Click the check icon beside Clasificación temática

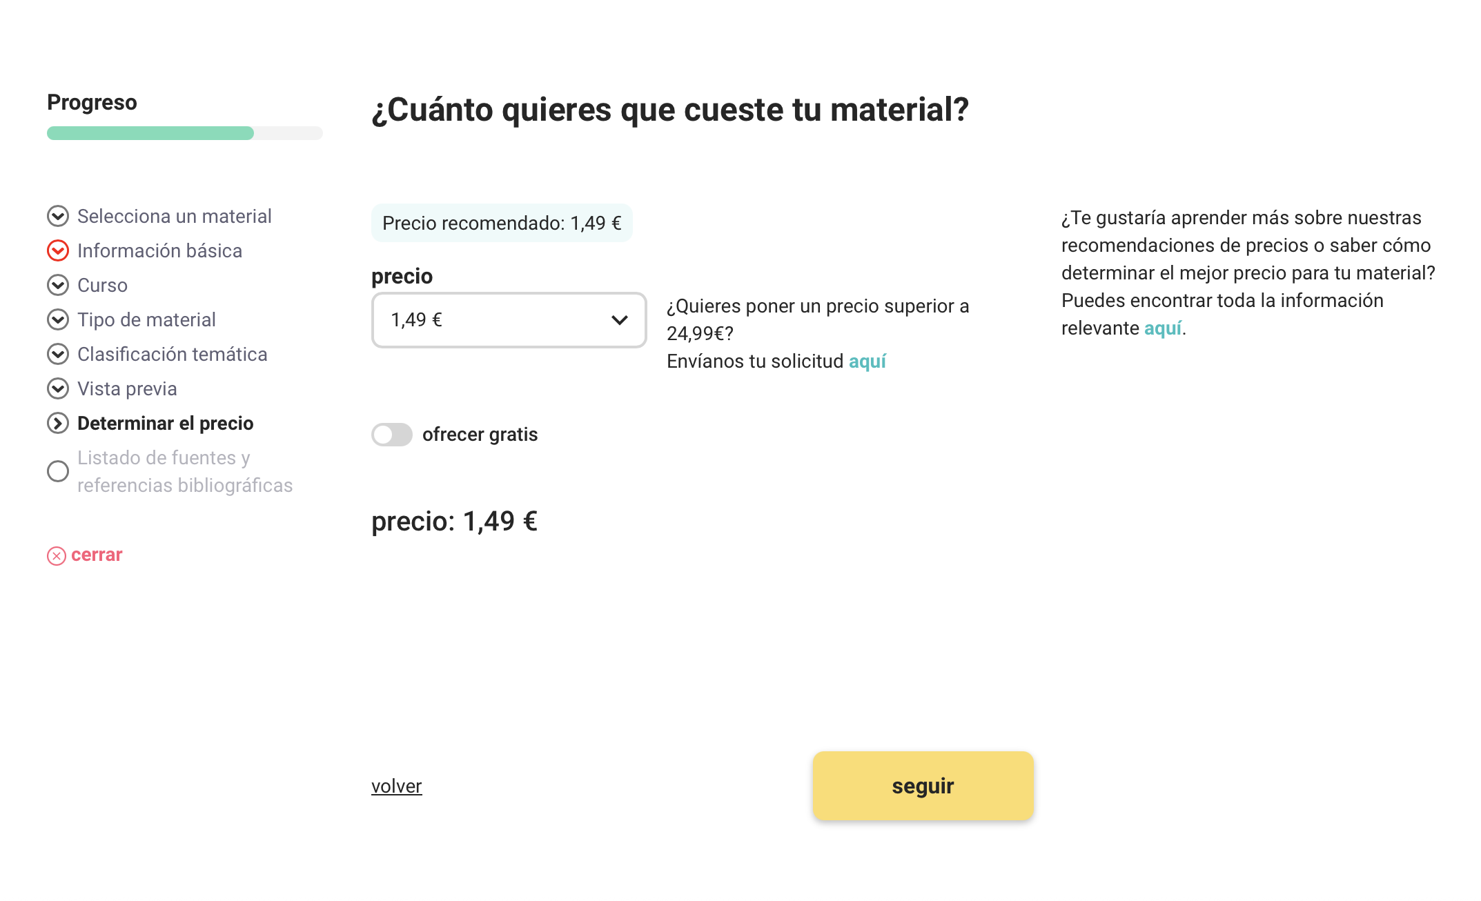click(x=58, y=355)
